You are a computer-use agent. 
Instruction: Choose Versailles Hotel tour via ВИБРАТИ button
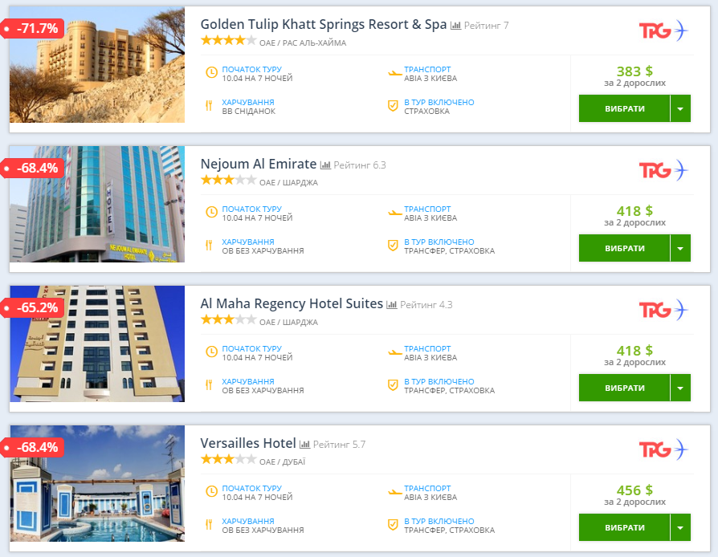624,527
